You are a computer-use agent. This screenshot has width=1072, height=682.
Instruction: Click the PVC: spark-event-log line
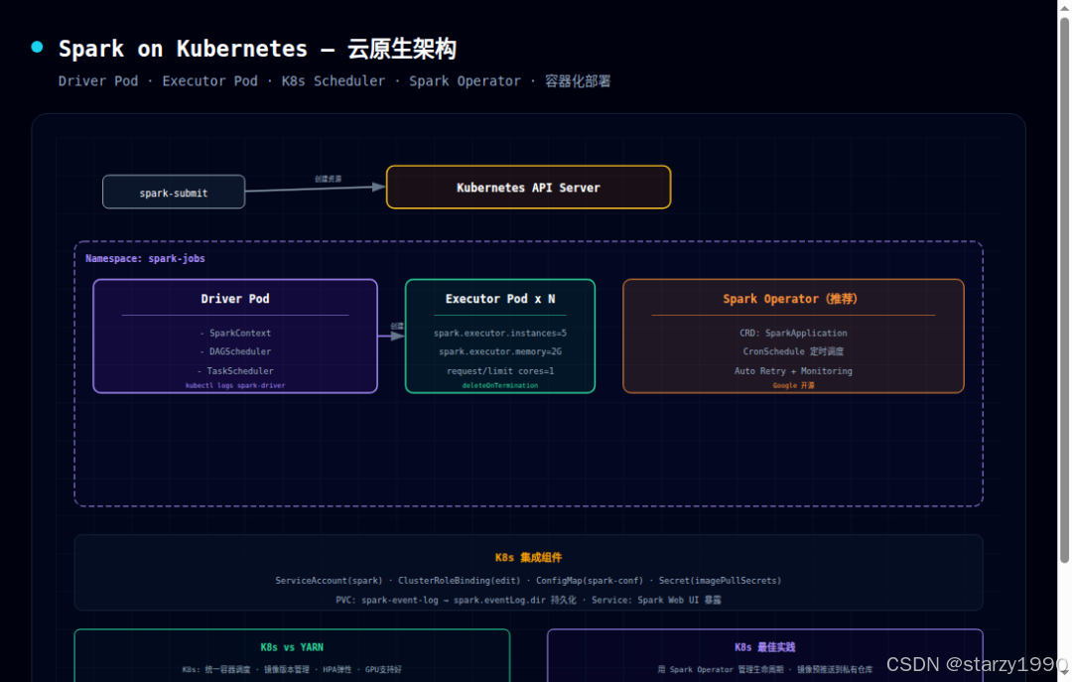pos(528,600)
